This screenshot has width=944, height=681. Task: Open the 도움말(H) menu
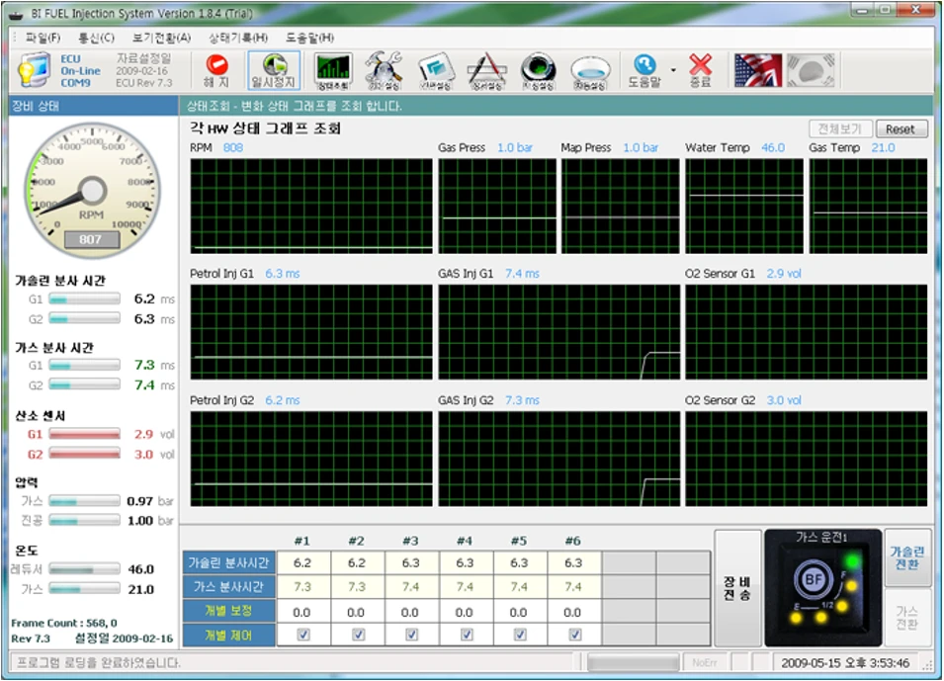pyautogui.click(x=309, y=38)
